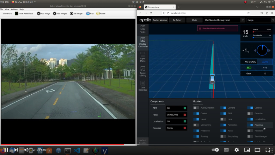Open the Help icon in the dock
Viewport: 275px width, 155px height.
tap(59, 150)
